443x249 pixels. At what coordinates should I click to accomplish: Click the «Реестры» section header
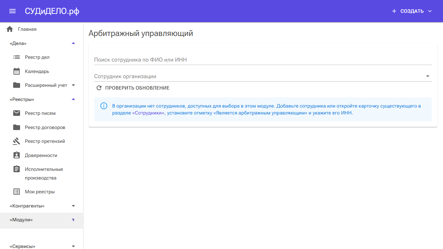(42, 99)
